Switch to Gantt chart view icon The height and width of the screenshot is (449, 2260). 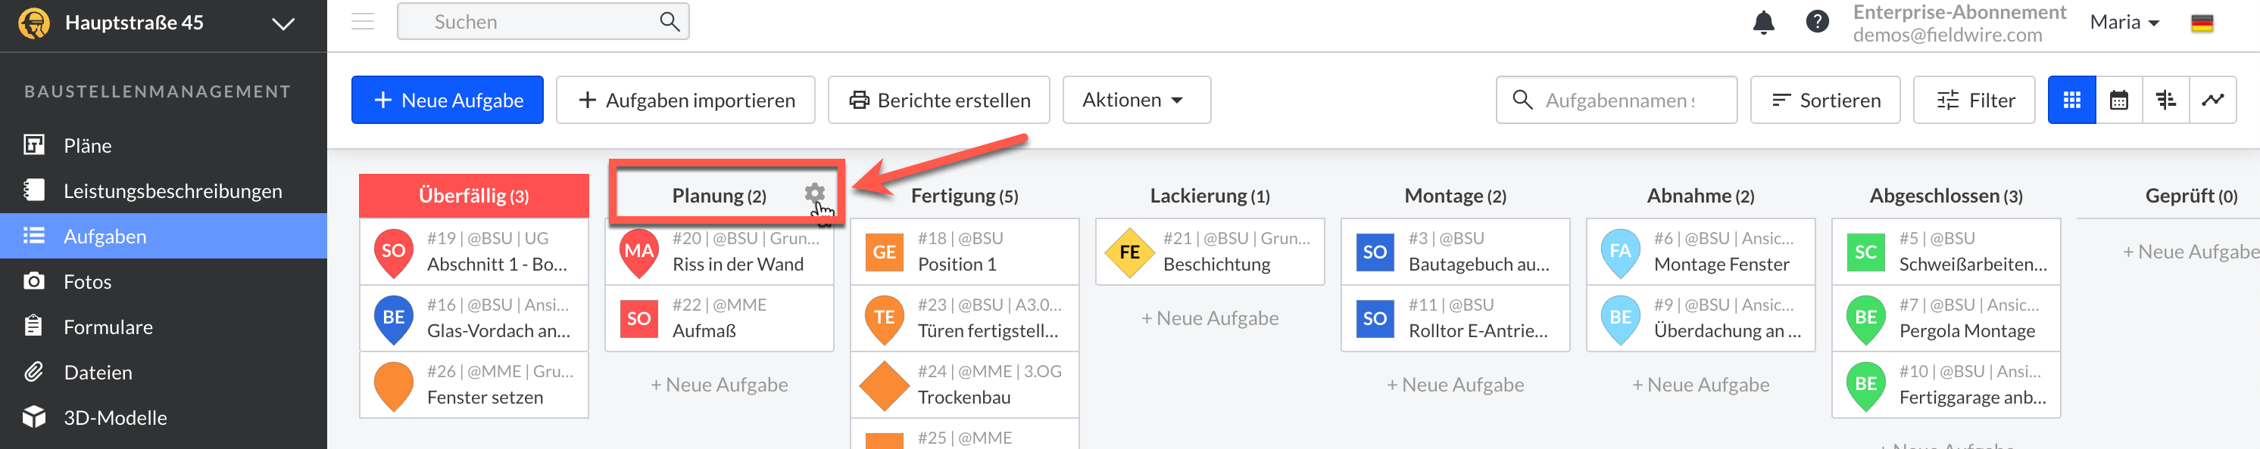point(2165,101)
